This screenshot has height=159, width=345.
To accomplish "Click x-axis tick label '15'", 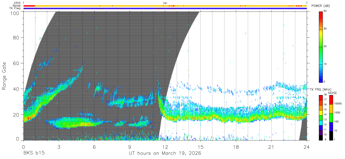I will (200, 147).
